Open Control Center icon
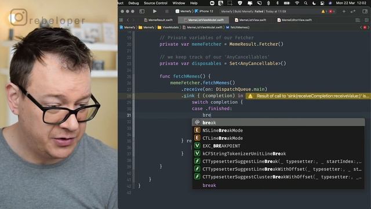The image size is (371, 209). (x=322, y=3)
